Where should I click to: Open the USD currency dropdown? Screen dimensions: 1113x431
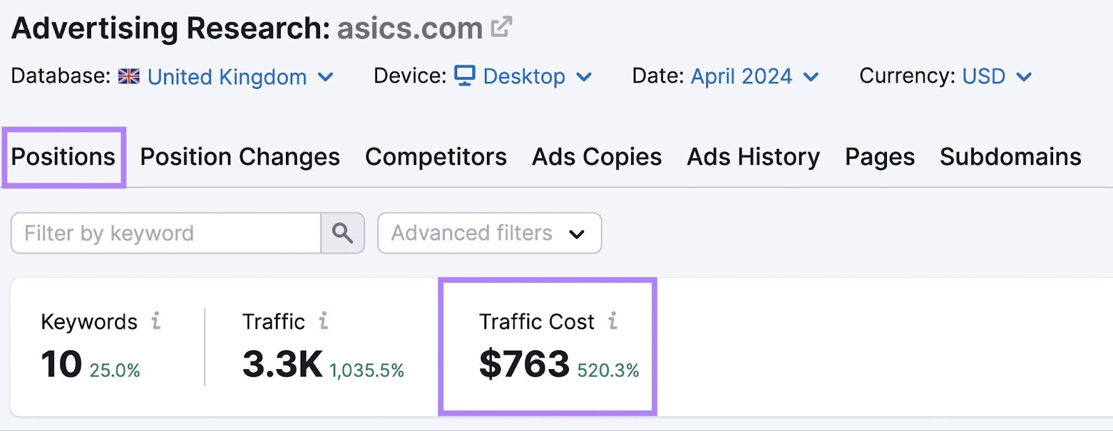click(1023, 77)
